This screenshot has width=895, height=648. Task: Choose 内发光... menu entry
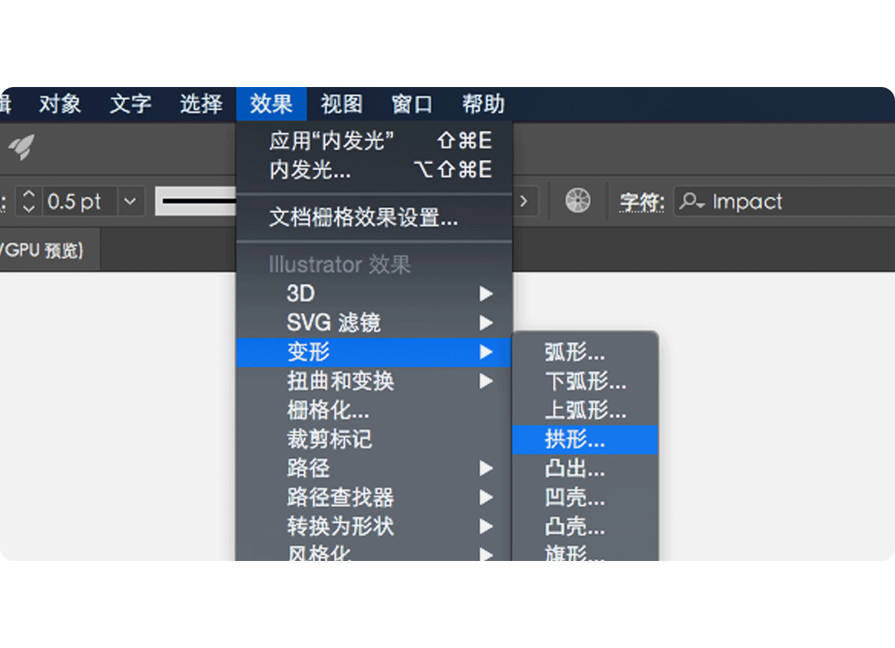(x=374, y=169)
